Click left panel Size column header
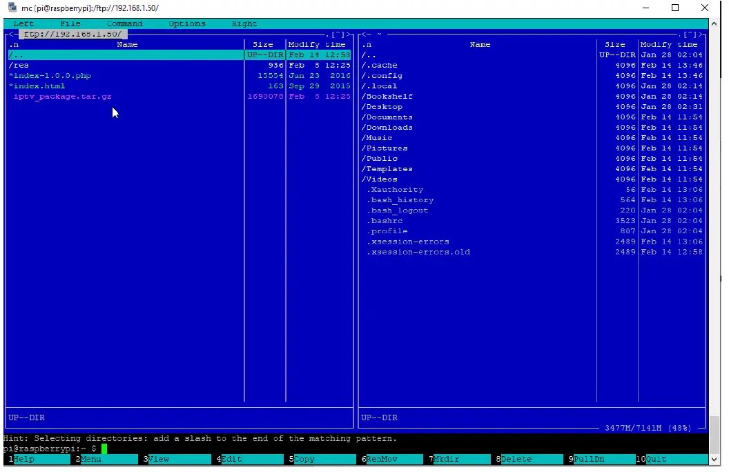Image resolution: width=729 pixels, height=472 pixels. [x=263, y=45]
